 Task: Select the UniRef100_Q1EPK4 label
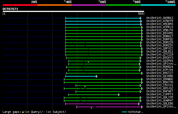(160, 61)
